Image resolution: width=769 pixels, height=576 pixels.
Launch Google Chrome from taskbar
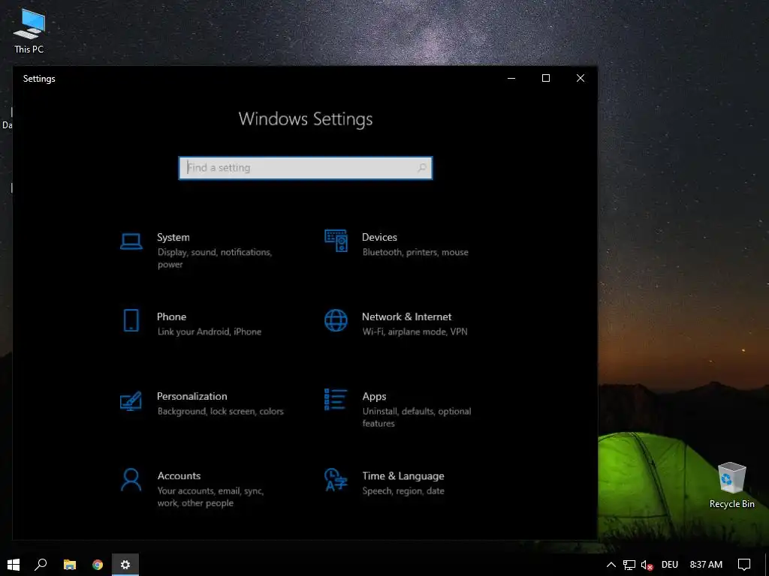click(x=98, y=565)
